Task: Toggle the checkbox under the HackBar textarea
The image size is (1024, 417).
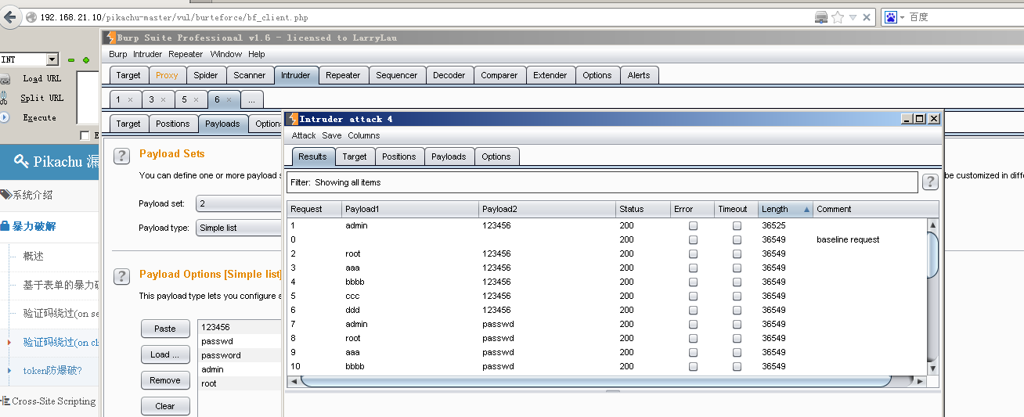Action: [x=85, y=135]
